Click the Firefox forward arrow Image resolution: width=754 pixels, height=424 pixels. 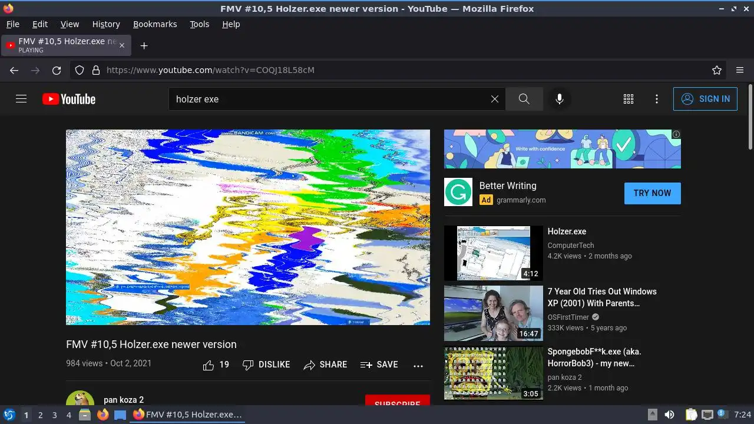point(35,70)
